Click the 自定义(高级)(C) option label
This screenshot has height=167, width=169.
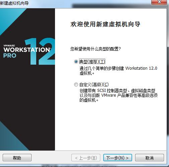(x=94, y=85)
